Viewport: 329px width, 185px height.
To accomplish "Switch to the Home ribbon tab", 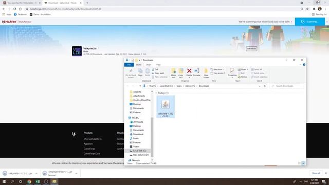I will coord(139,65).
